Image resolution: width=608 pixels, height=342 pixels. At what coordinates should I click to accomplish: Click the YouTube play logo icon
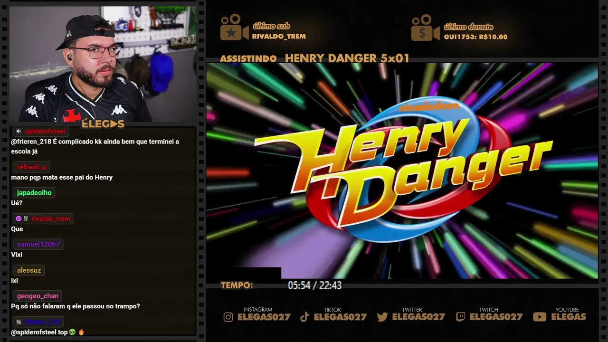pyautogui.click(x=540, y=317)
